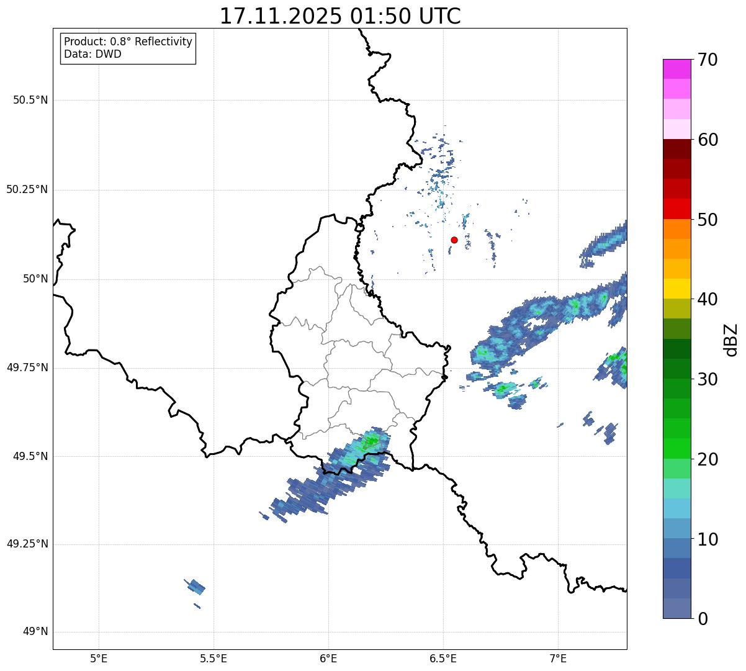This screenshot has width=746, height=671.
Task: Click the colorbar tick label 70
Action: point(708,60)
